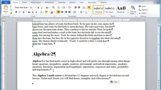Open the Paragraph dialog launcher
This screenshot has height=90, width=161.
[x=90, y=16]
